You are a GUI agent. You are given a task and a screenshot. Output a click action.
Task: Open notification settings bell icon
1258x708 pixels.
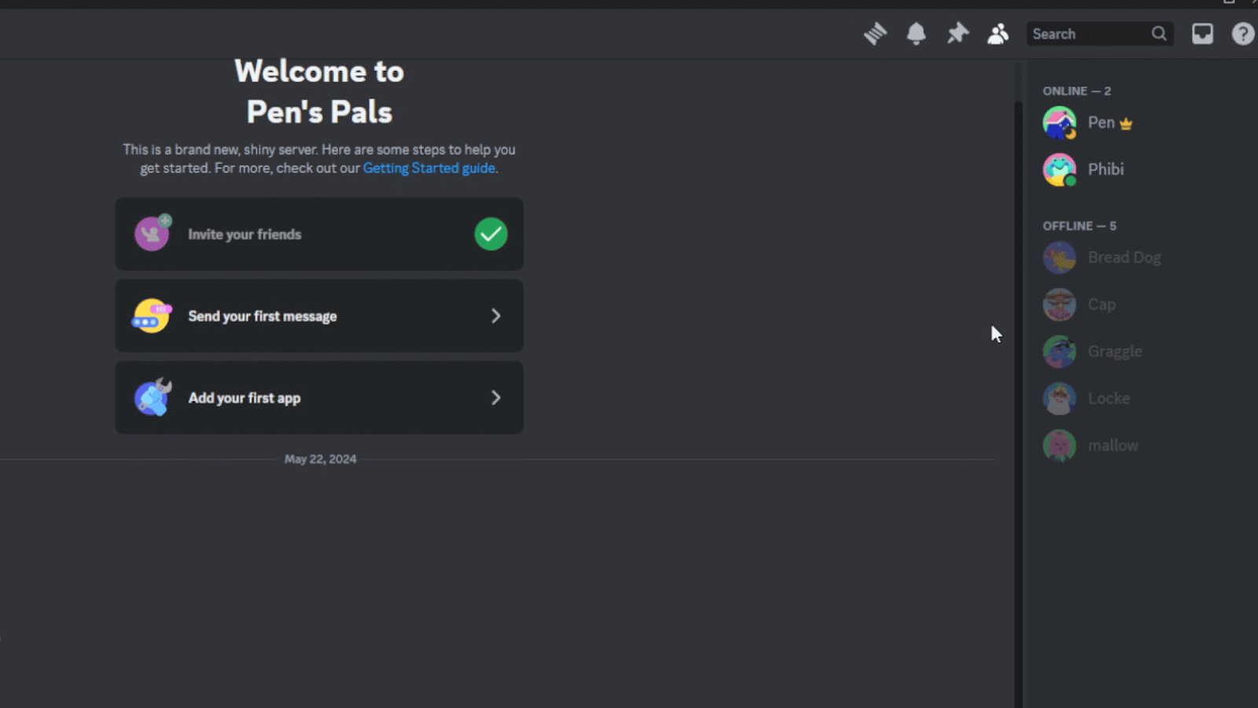pos(916,34)
